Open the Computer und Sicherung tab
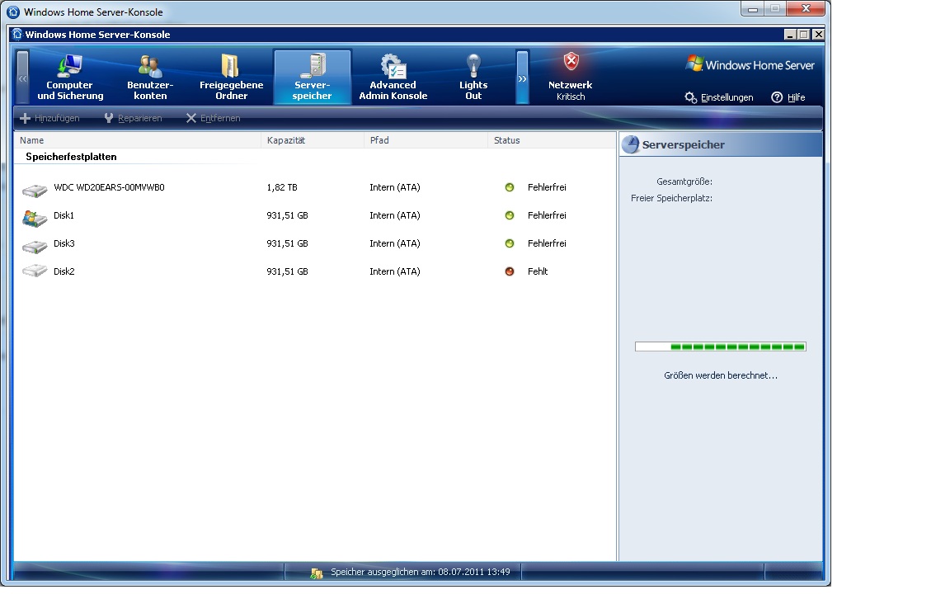 click(69, 78)
